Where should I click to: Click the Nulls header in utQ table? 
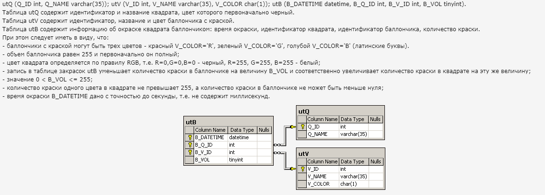click(x=375, y=119)
